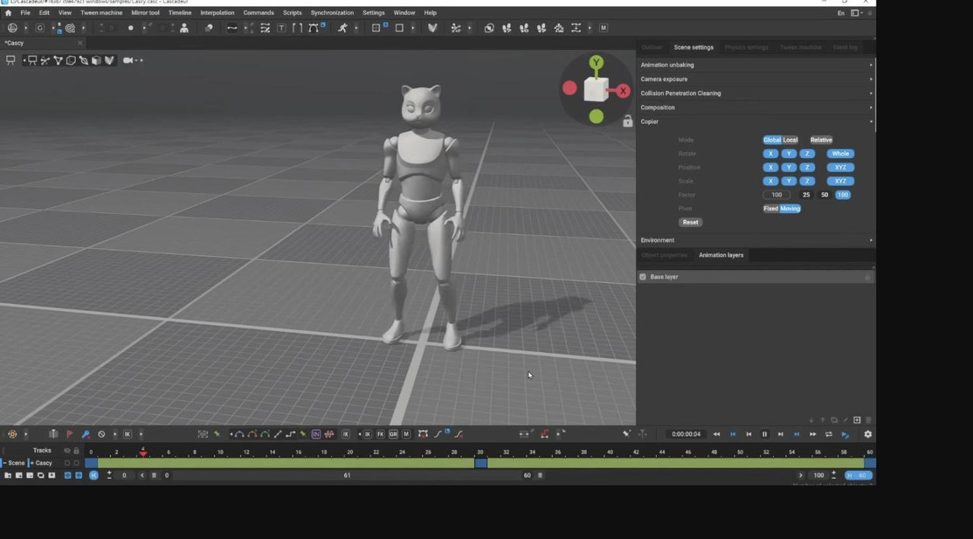Toggle Relative copier mode
Screen dimensions: 973x539
821,140
